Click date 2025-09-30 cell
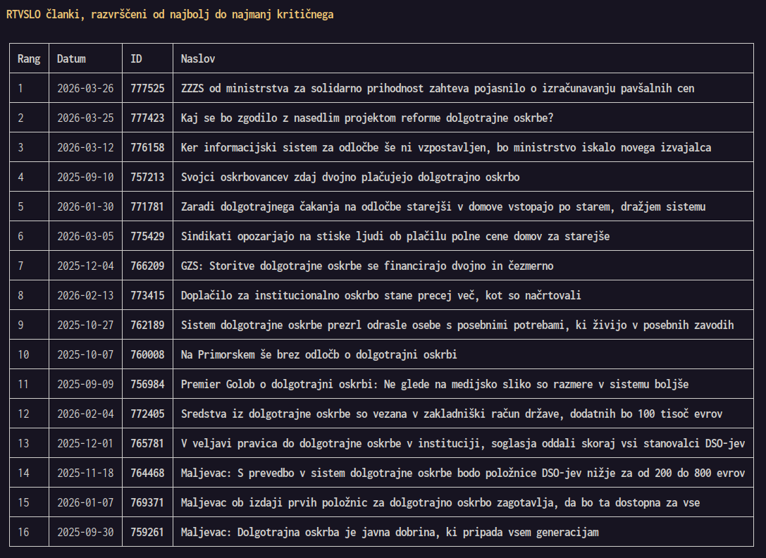 click(85, 532)
